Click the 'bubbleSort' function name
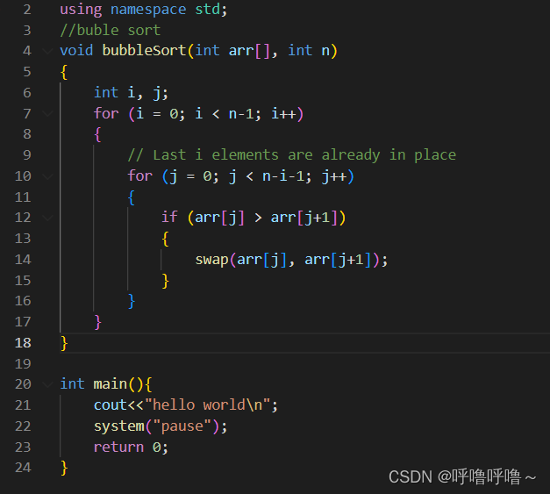 [x=144, y=51]
